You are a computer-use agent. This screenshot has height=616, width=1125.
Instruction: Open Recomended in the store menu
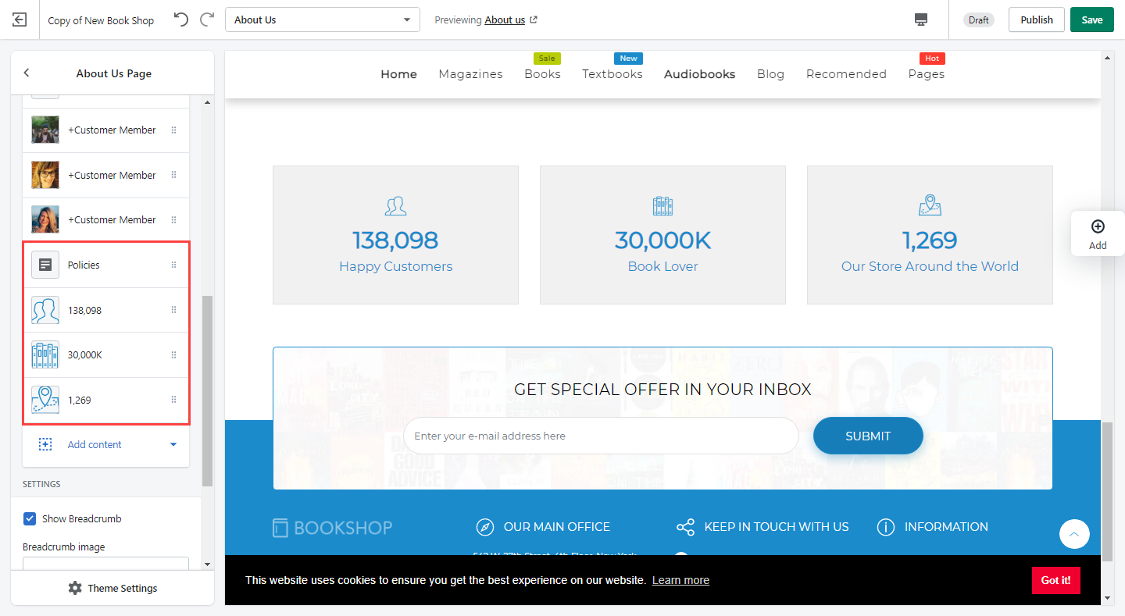[x=846, y=74]
